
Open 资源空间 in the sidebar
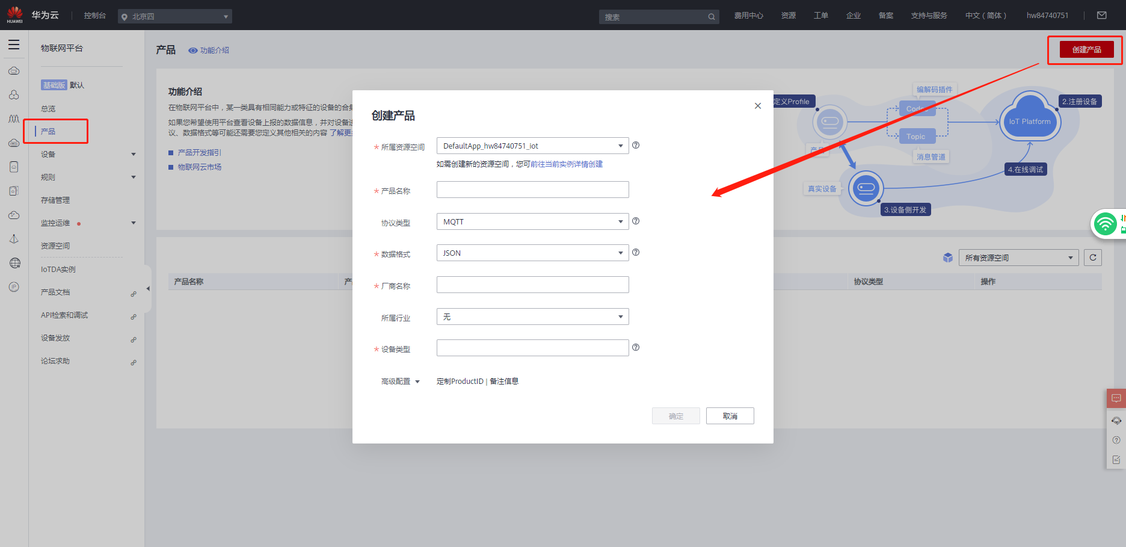[x=55, y=246]
